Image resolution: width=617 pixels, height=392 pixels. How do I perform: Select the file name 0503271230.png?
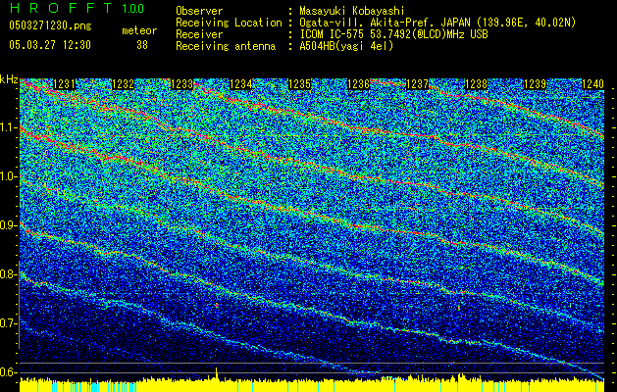coord(50,25)
